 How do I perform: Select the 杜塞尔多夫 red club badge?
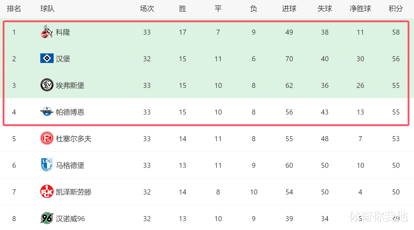(x=47, y=139)
